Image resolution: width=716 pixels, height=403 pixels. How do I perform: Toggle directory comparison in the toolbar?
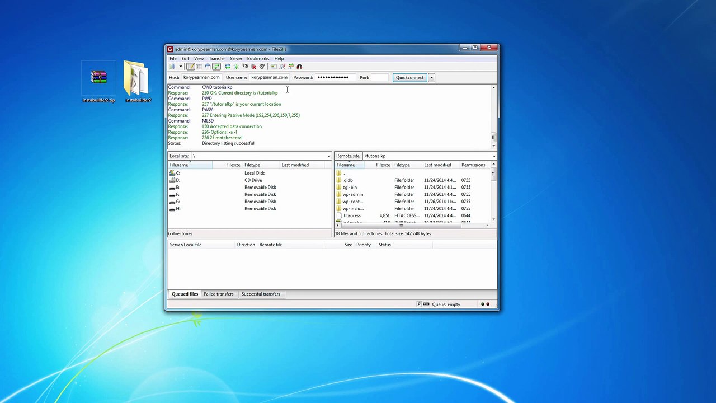coord(282,67)
